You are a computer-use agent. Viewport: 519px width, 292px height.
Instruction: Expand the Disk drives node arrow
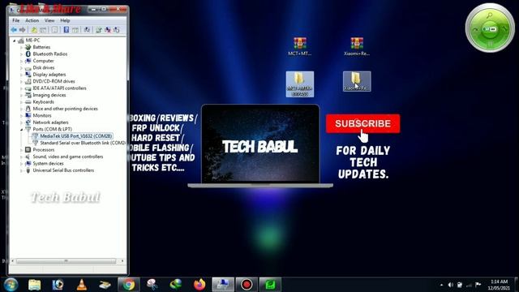click(22, 68)
